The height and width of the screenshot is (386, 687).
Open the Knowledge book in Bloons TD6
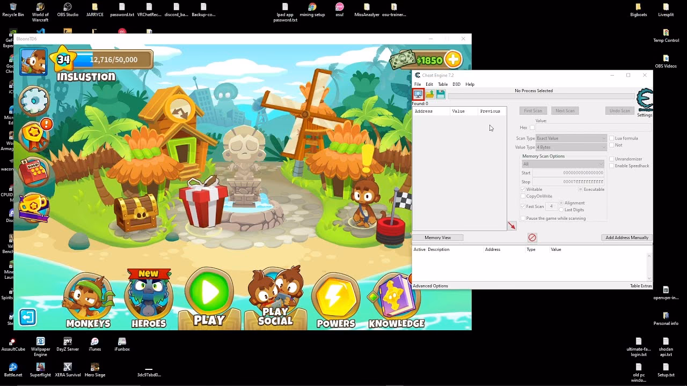pyautogui.click(x=396, y=300)
